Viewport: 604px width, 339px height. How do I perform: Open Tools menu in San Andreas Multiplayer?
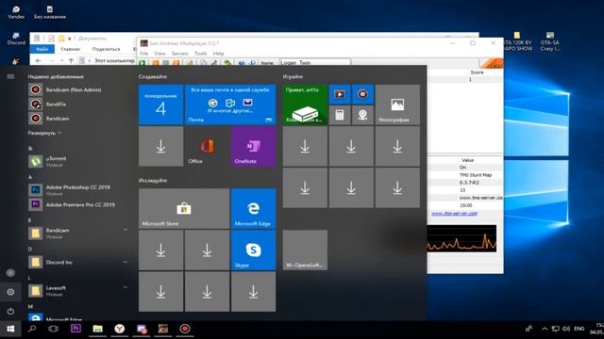click(x=201, y=54)
